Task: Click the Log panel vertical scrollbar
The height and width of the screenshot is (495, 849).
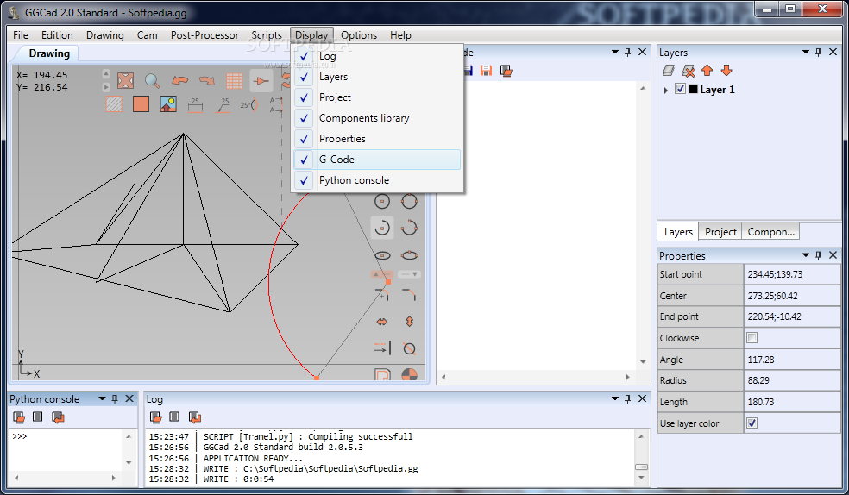Action: click(x=641, y=456)
